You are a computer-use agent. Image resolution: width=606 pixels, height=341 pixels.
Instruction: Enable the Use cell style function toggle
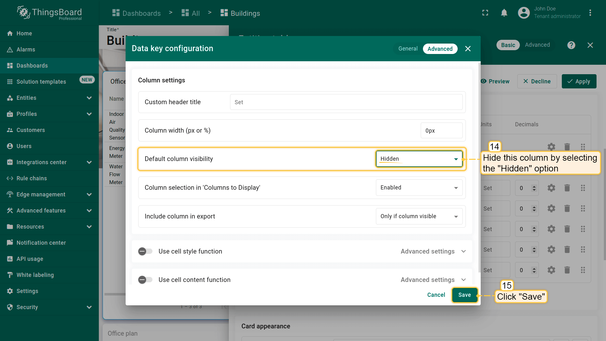tap(145, 251)
